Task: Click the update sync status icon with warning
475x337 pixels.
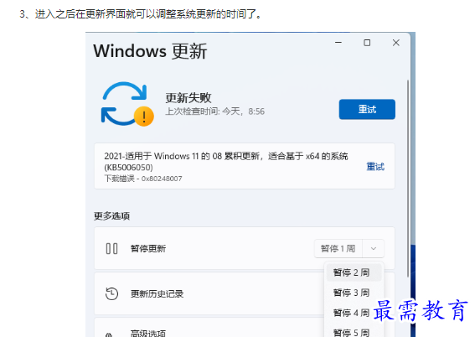Action: [x=127, y=104]
